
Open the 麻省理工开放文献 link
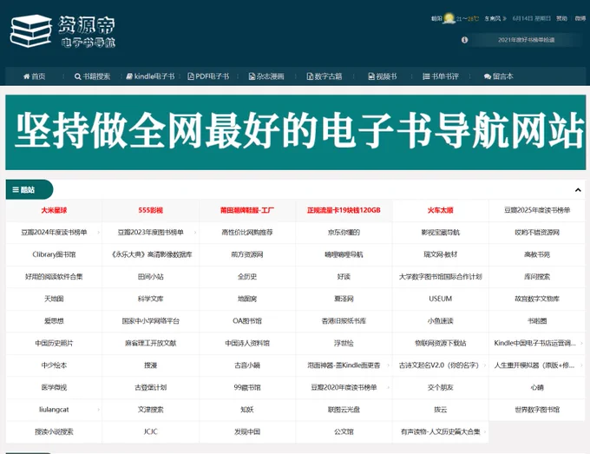pos(150,344)
